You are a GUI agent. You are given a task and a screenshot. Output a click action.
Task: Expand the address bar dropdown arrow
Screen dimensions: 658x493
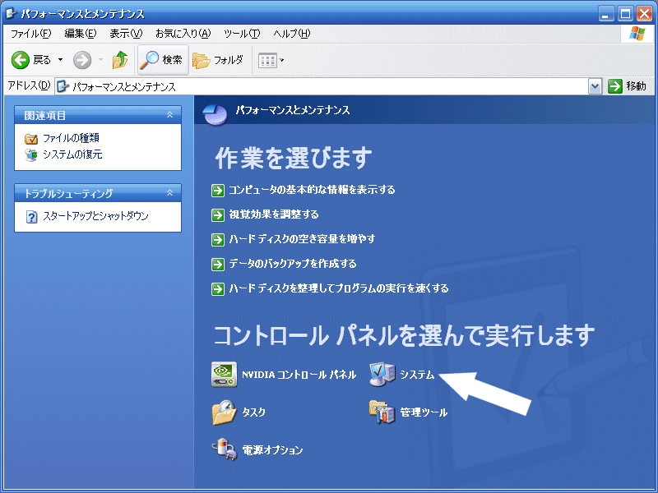pyautogui.click(x=595, y=86)
